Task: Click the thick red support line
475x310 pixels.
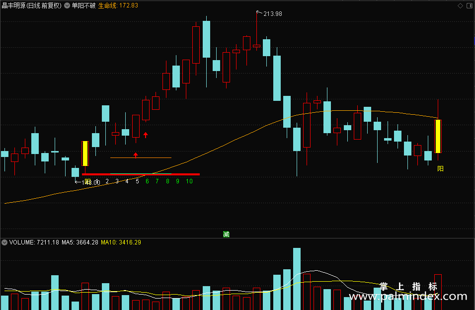Action: point(141,174)
